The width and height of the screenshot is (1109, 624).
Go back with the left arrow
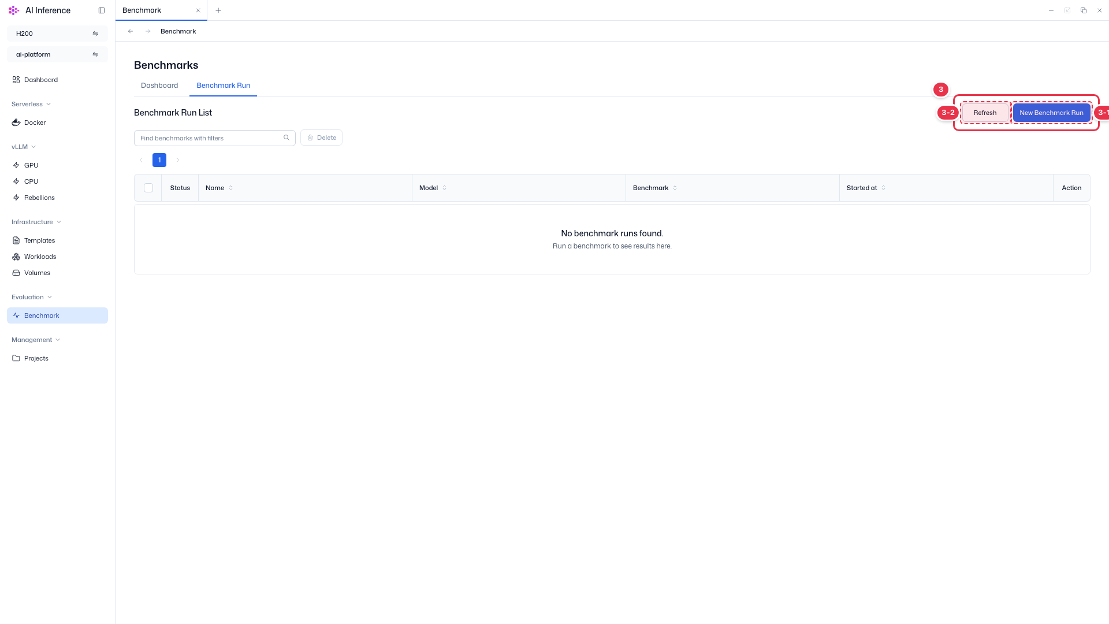[x=131, y=31]
